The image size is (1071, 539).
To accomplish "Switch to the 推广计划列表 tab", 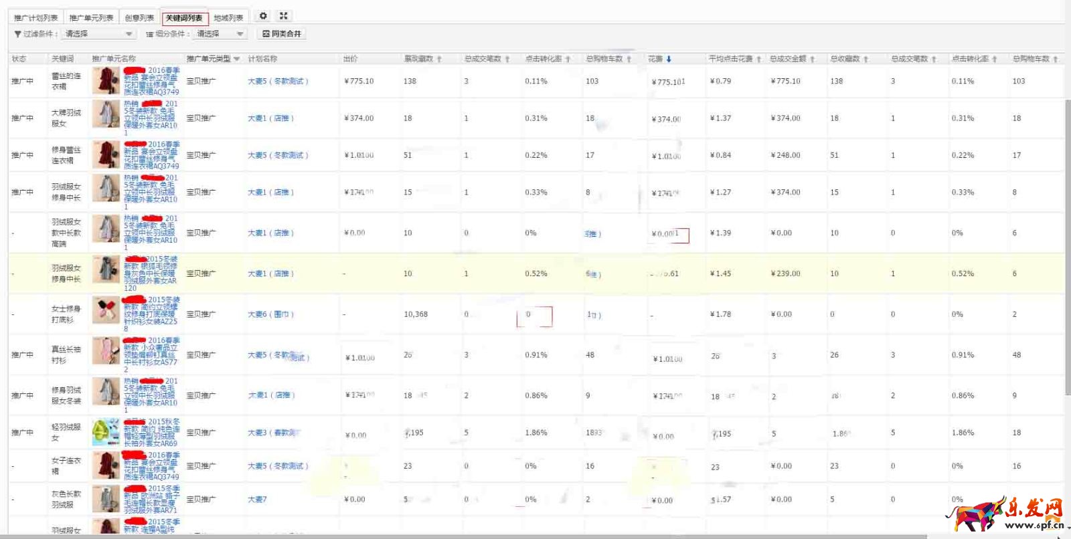I will (35, 18).
